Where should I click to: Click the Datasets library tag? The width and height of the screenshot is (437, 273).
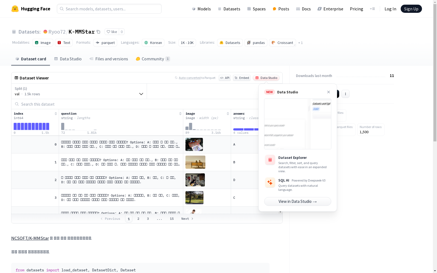(230, 43)
